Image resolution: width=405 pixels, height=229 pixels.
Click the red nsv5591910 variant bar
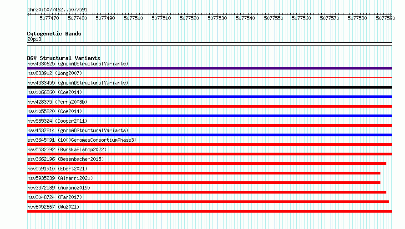[x=203, y=173]
